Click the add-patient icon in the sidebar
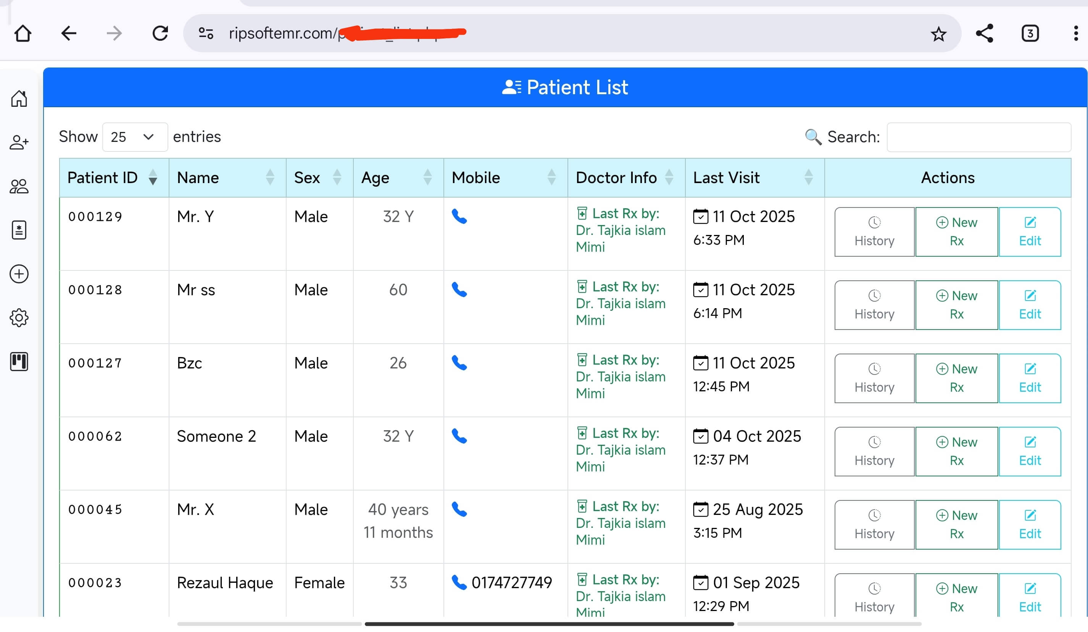The width and height of the screenshot is (1088, 632). click(x=19, y=142)
